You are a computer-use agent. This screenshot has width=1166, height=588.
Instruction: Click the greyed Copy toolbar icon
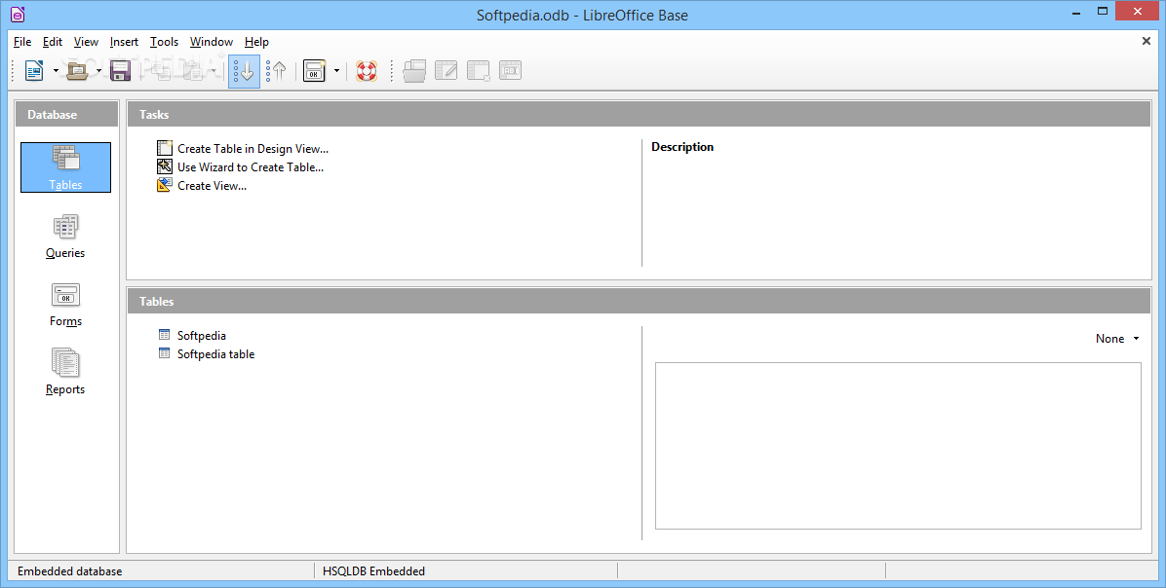pos(162,70)
